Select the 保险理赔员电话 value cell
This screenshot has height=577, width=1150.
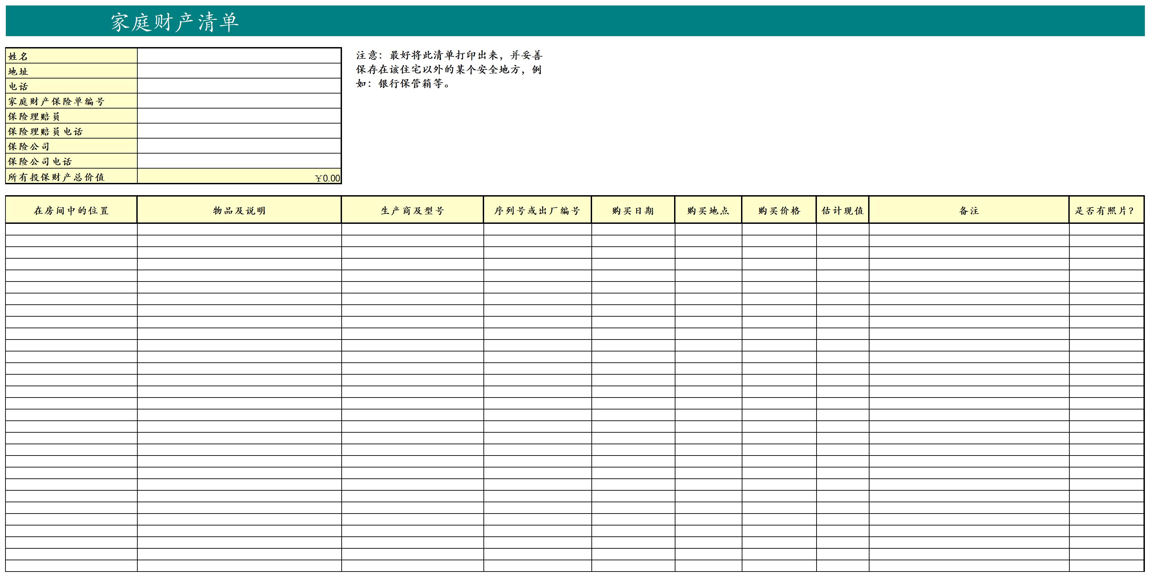pyautogui.click(x=239, y=131)
